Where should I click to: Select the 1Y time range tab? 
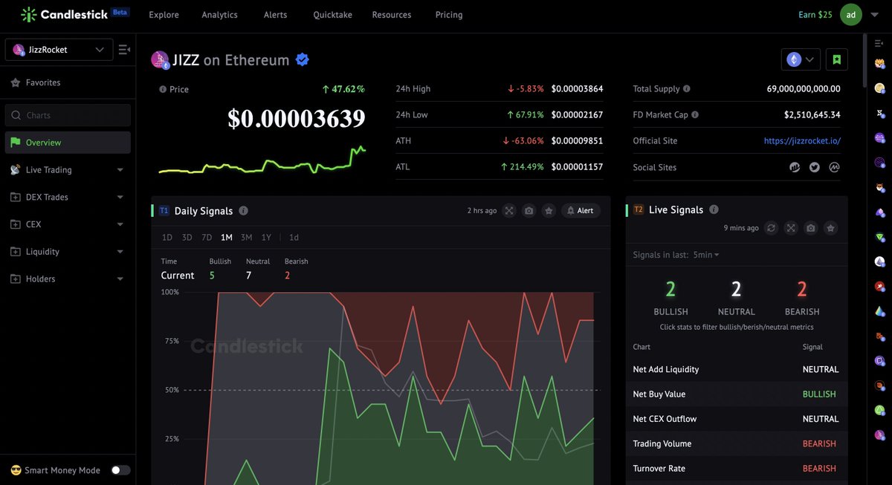266,238
